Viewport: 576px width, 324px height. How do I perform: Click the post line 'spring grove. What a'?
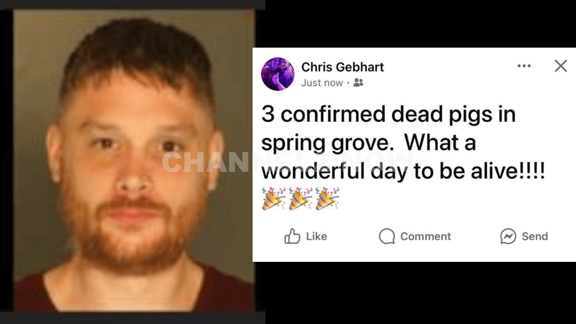tap(369, 143)
